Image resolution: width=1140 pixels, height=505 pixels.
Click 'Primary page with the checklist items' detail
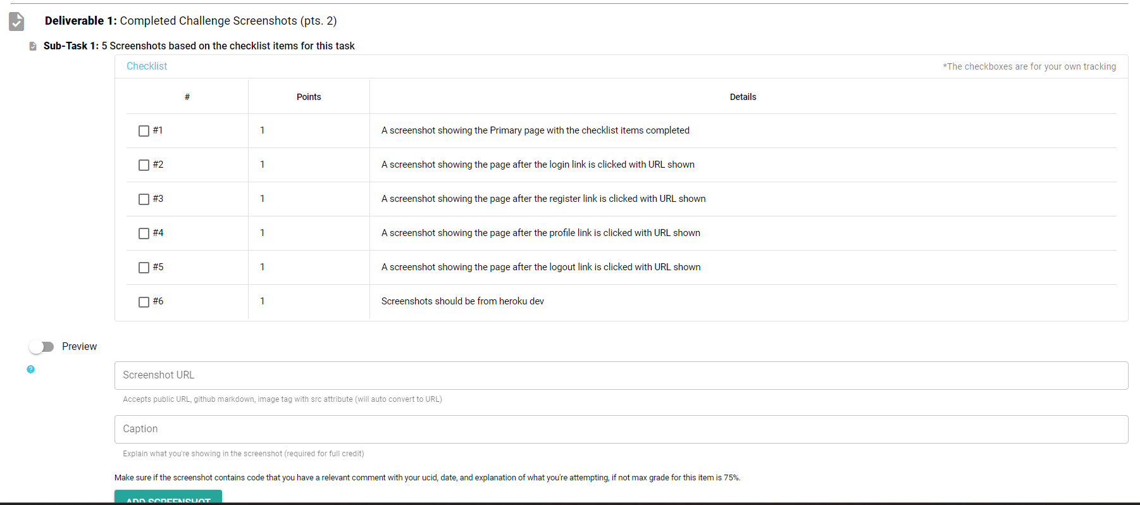tap(535, 130)
